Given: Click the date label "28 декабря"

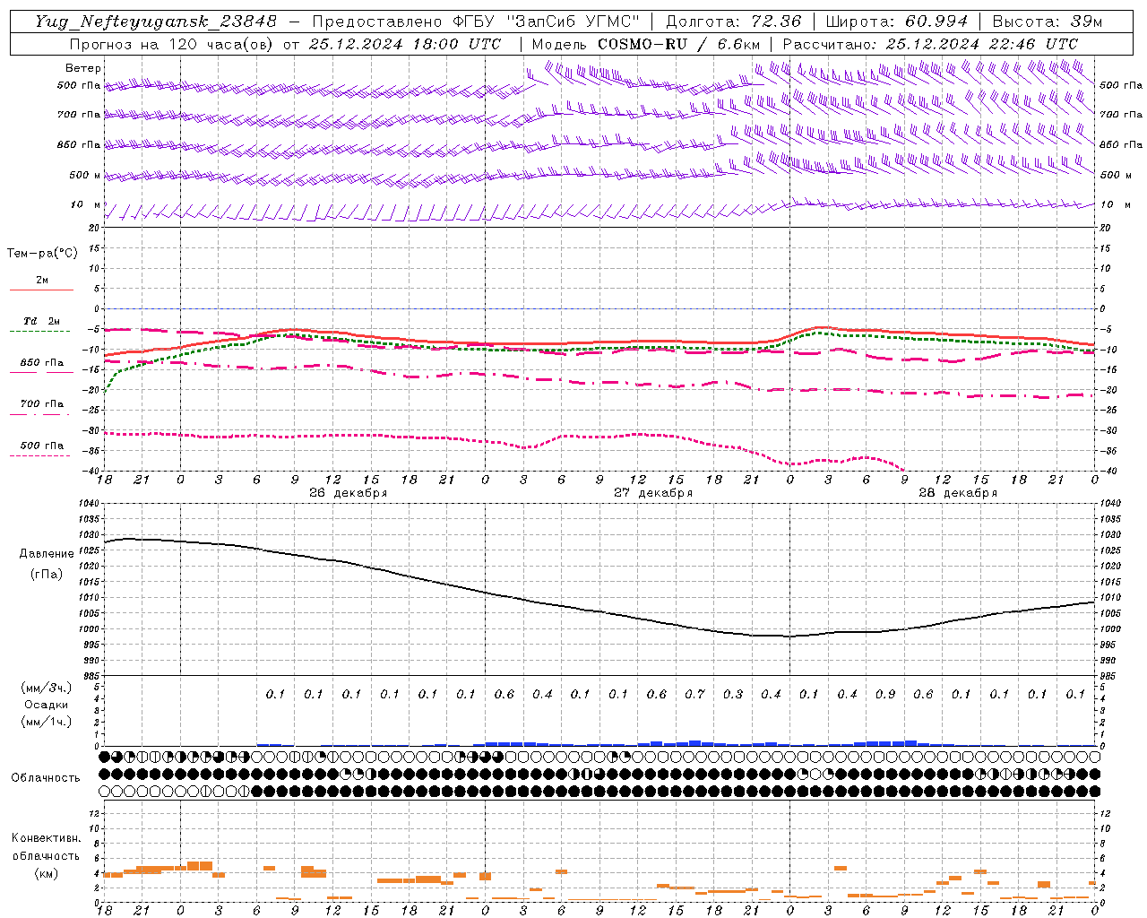Looking at the screenshot, I should tap(958, 493).
